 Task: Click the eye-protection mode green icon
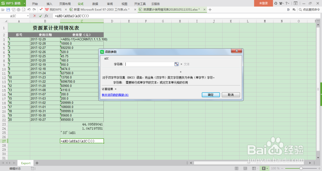pyautogui.click(x=264, y=168)
